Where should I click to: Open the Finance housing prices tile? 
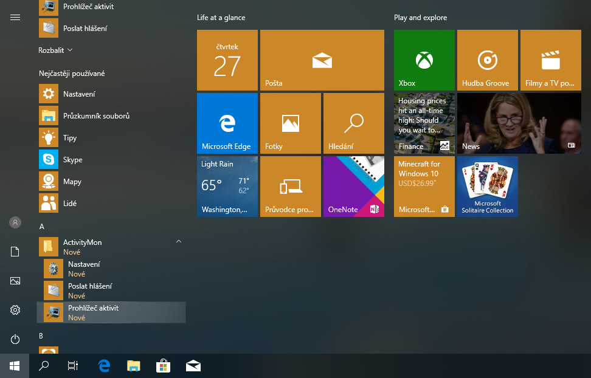pyautogui.click(x=424, y=123)
